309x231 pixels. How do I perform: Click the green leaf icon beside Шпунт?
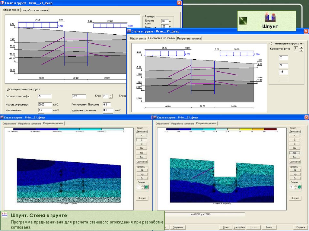tap(244, 20)
